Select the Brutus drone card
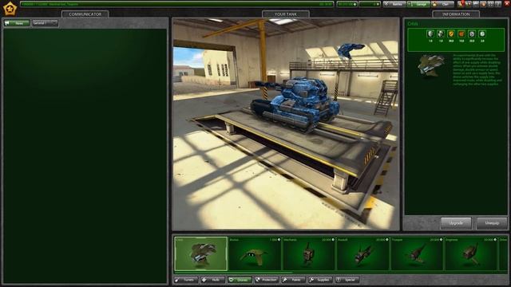 tap(255, 254)
